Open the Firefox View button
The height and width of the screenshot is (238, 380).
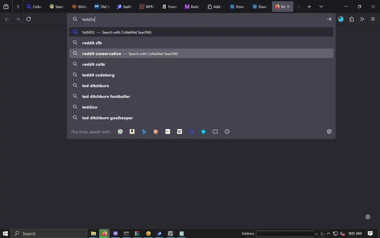[x=6, y=7]
